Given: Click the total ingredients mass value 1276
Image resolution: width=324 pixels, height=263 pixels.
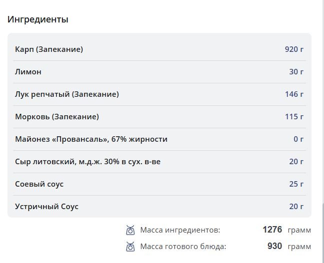Looking at the screenshot, I should [272, 230].
